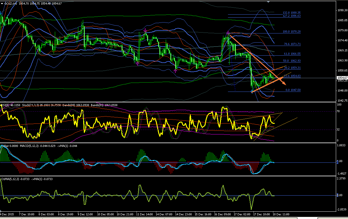Select the purple up arrow near 14 Dec 23:00

coord(175,71)
